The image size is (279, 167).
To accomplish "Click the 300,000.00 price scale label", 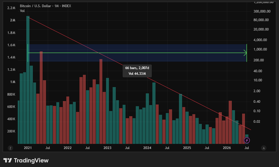I will point(262,11).
